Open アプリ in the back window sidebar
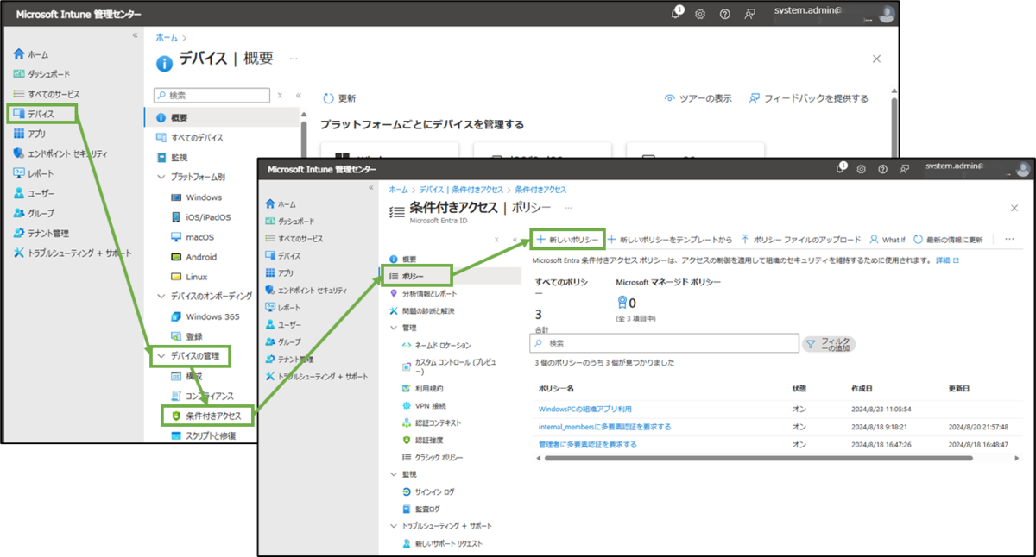 (30, 134)
